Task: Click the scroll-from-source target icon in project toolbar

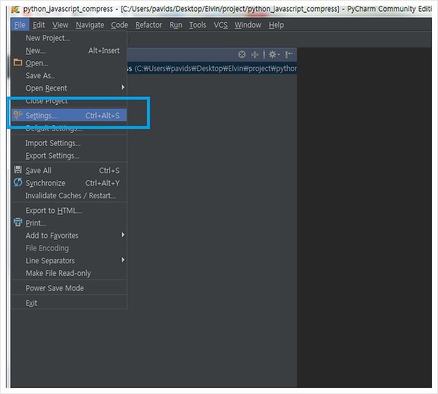Action: (x=242, y=54)
